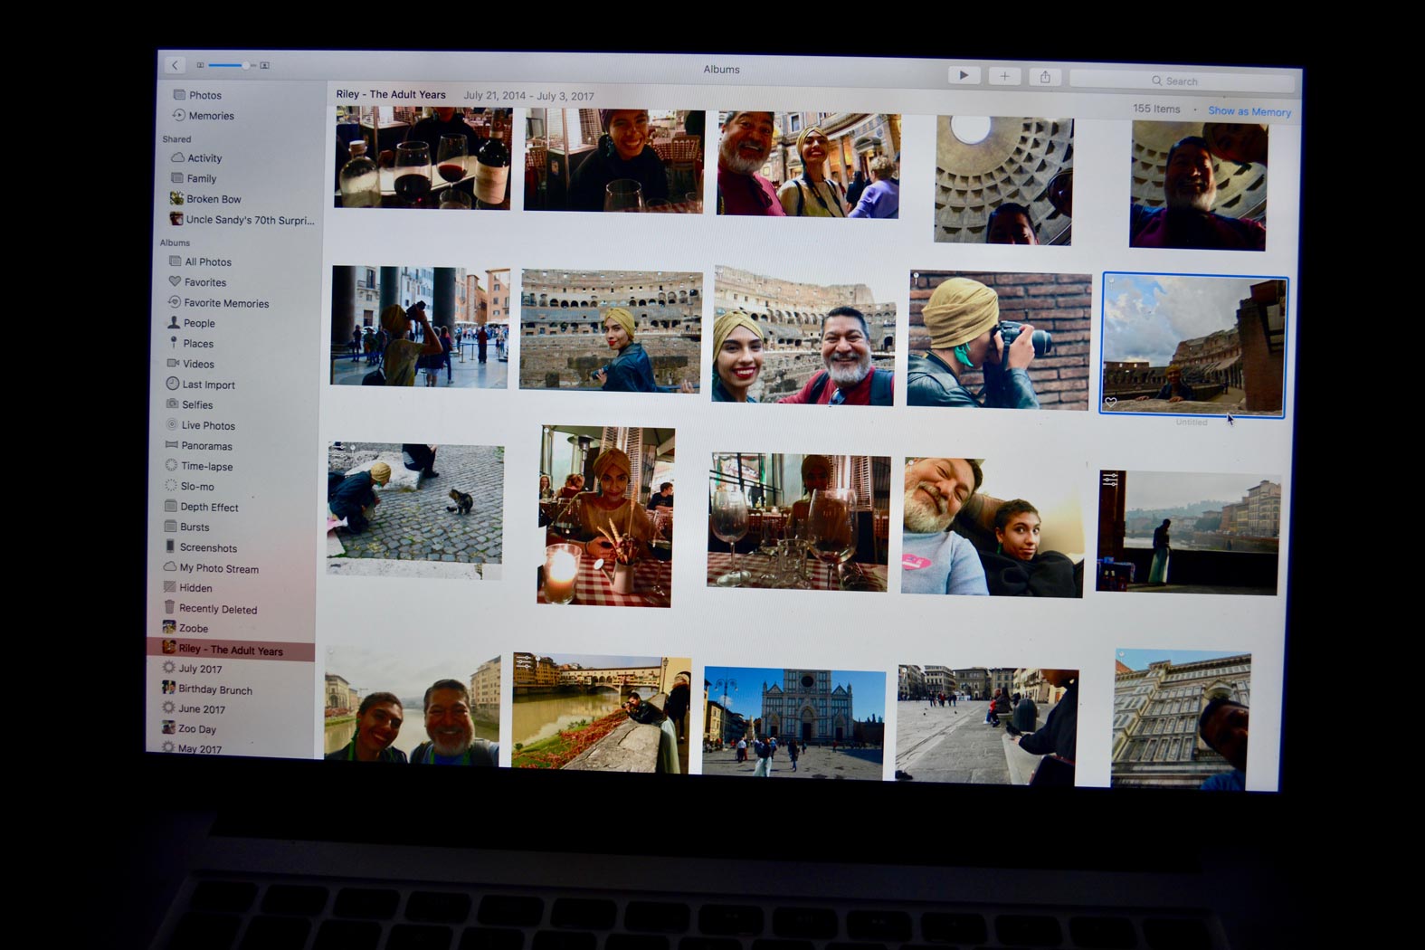Image resolution: width=1425 pixels, height=950 pixels.
Task: Toggle the favorite heart on the selected photo
Action: click(1111, 403)
